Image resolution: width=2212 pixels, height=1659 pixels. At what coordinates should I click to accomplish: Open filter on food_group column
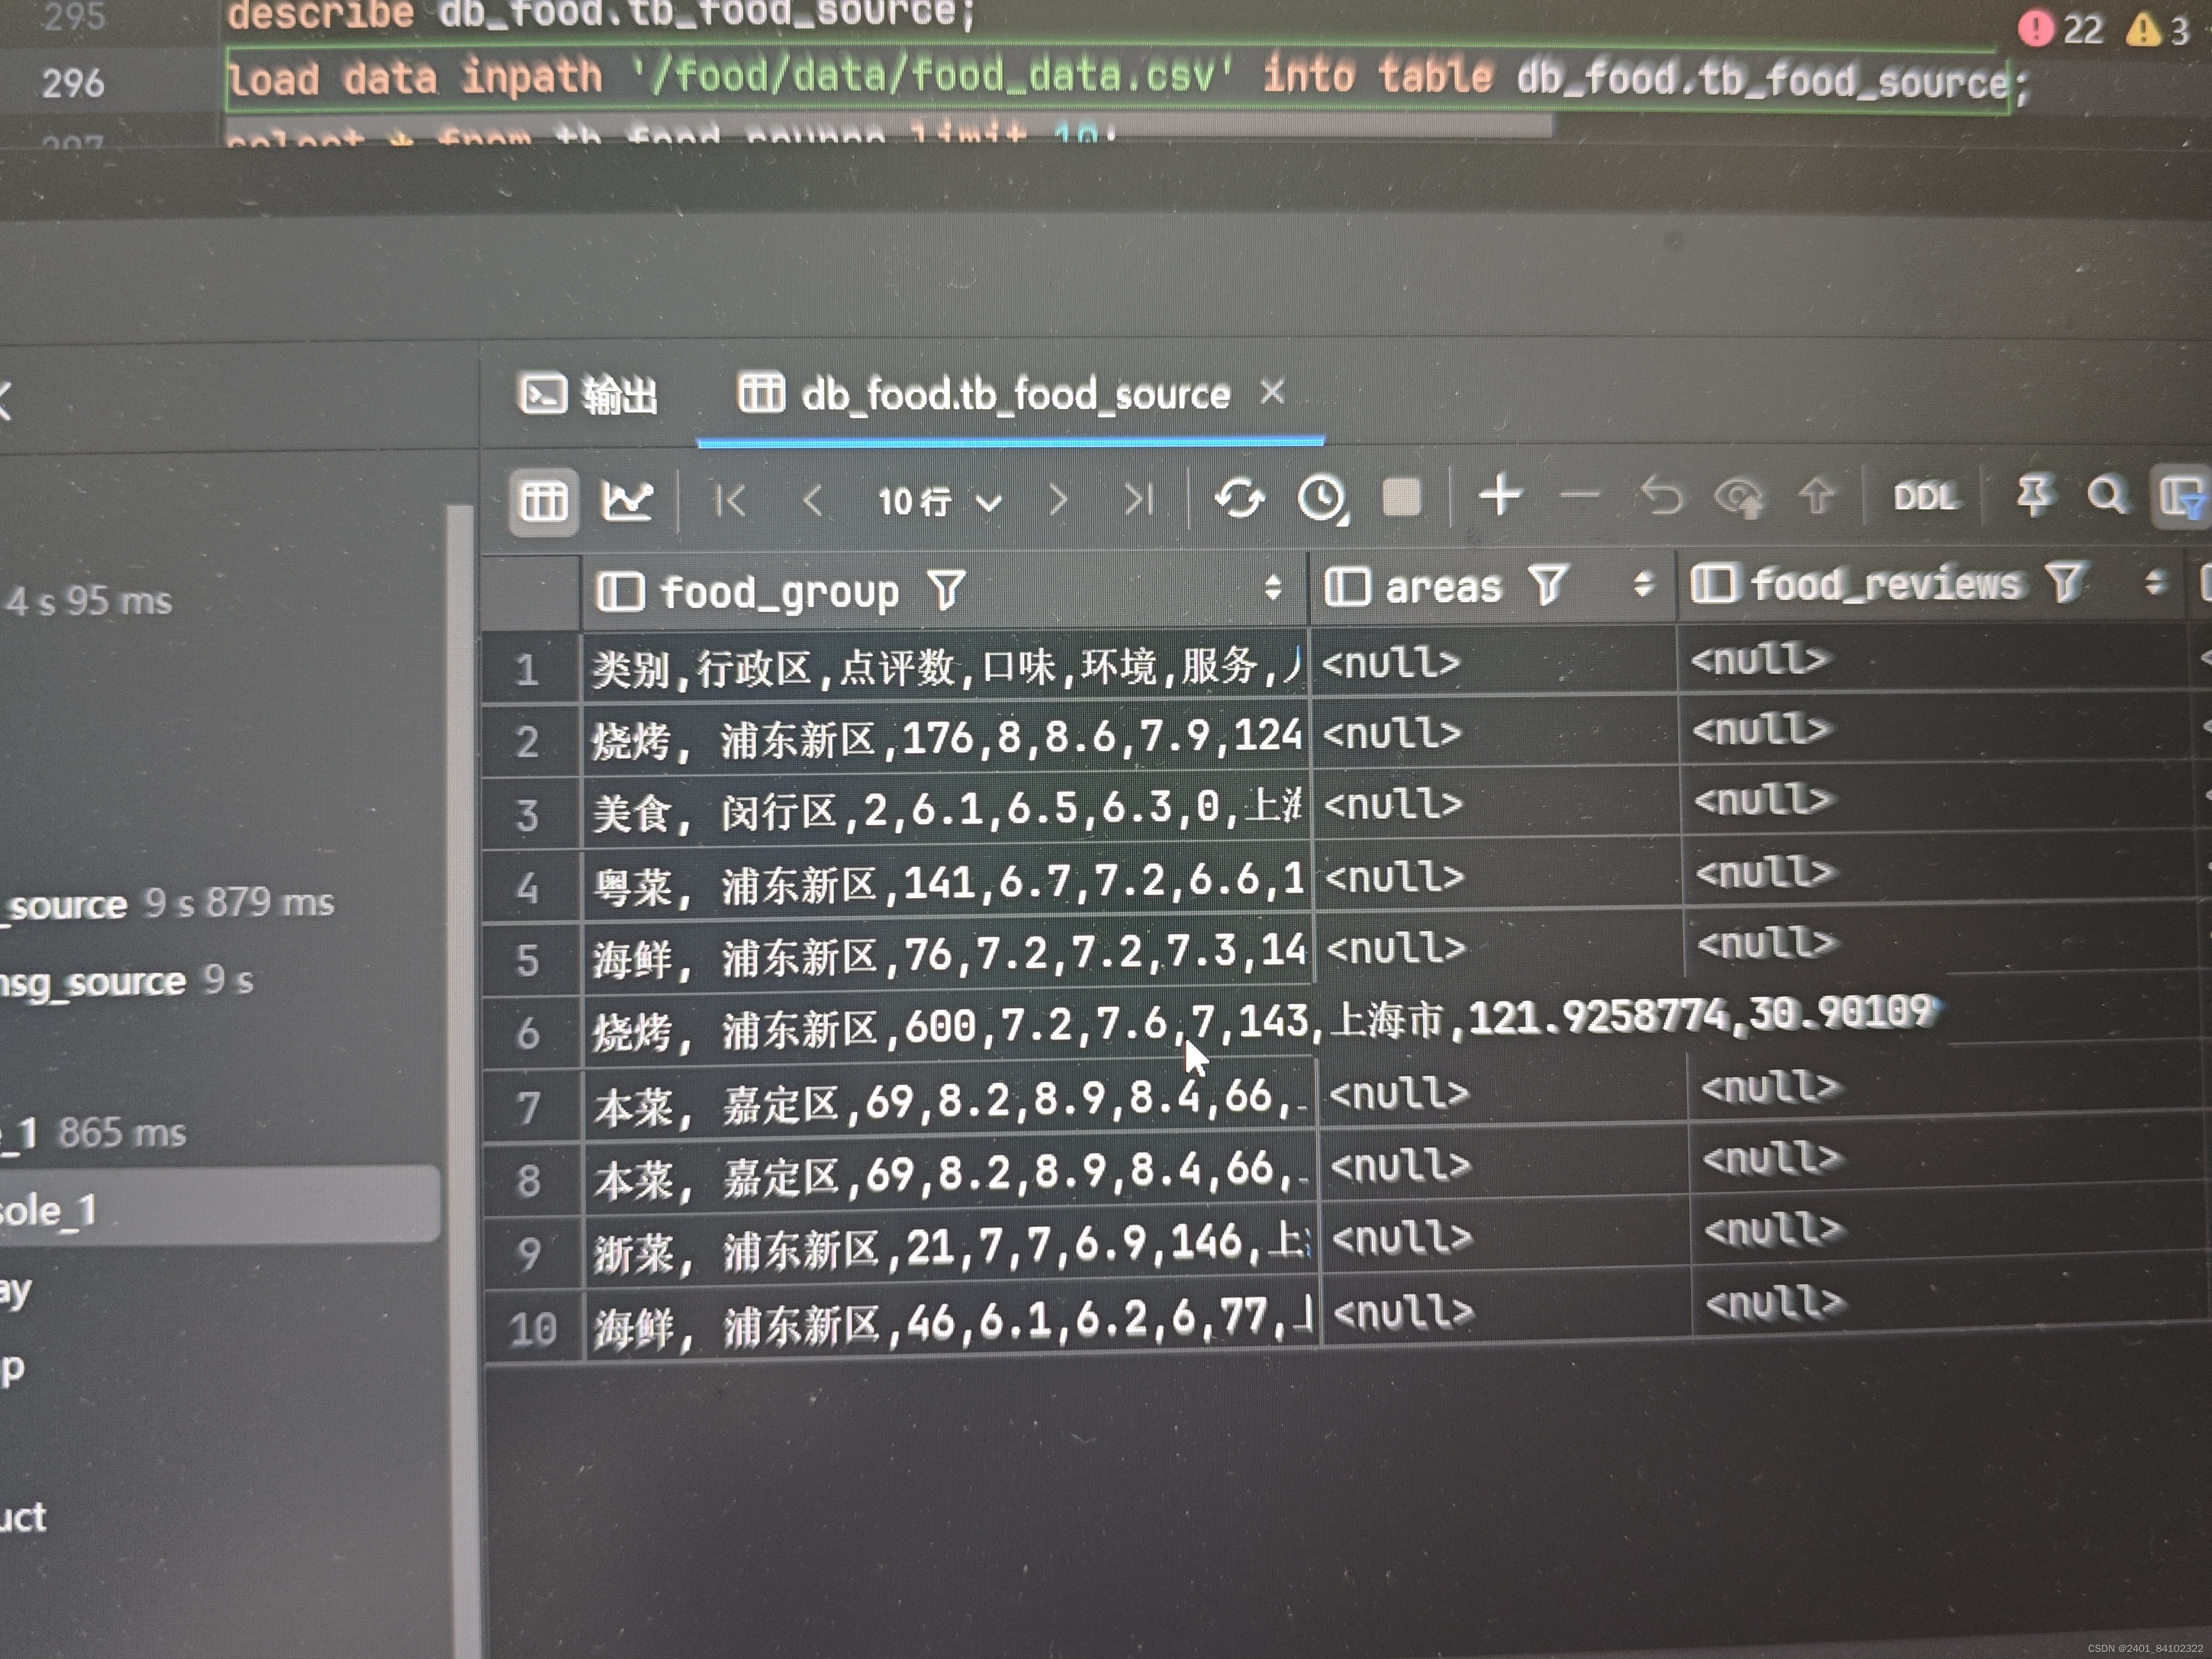click(x=946, y=590)
